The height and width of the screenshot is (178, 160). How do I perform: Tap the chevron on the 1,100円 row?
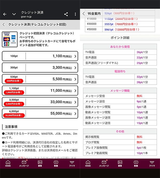tap(75, 56)
